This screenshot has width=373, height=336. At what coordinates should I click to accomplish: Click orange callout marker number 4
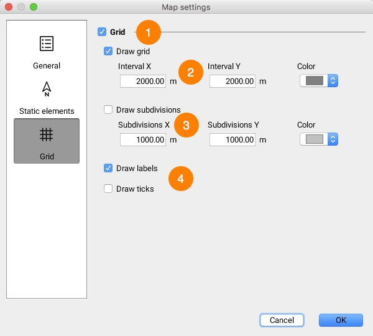181,179
